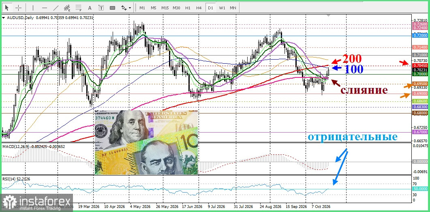The image size is (430, 212).
Task: Select the Trendline drawing tool
Action: (56, 8)
